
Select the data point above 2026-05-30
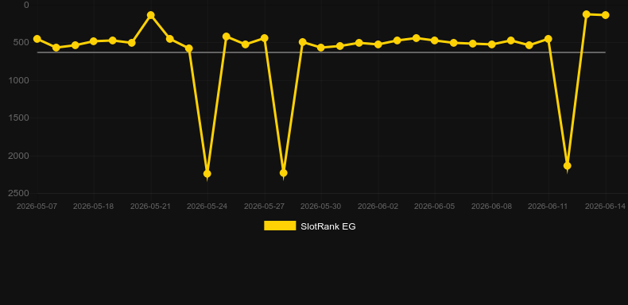(x=321, y=48)
